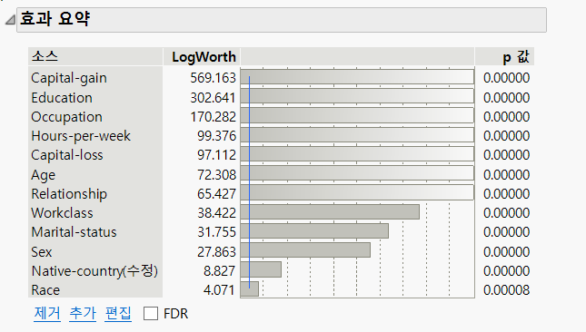Viewport: 586px width, 332px height.
Task: Click LogWorth value 170.282
Action: point(213,117)
